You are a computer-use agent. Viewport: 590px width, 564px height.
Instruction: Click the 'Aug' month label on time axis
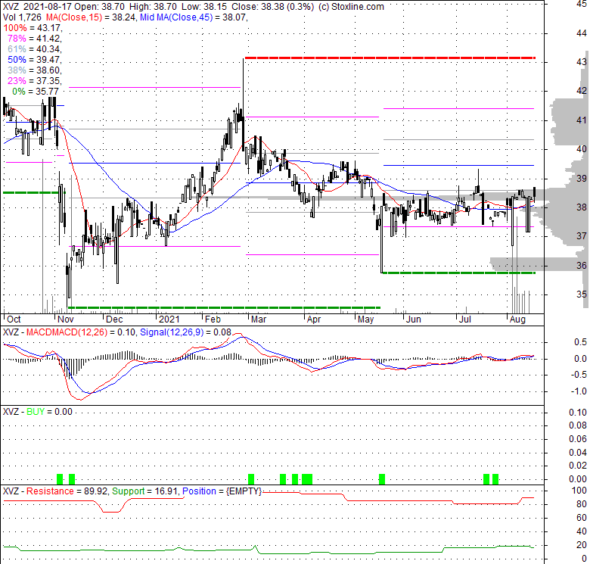coord(517,319)
